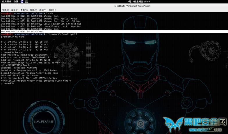This screenshot has height=134, width=228.
Task: Click the 'LF optimal: 36.30 V' line
Action: point(24,47)
